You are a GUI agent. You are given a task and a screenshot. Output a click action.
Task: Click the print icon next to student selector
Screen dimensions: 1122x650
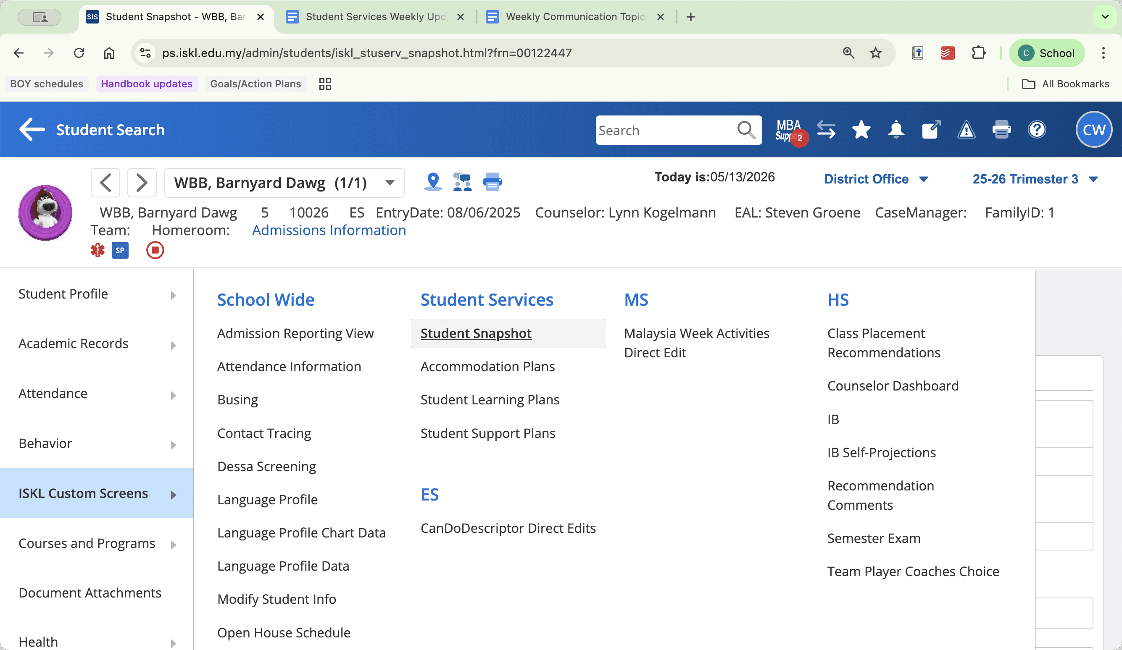pyautogui.click(x=492, y=182)
